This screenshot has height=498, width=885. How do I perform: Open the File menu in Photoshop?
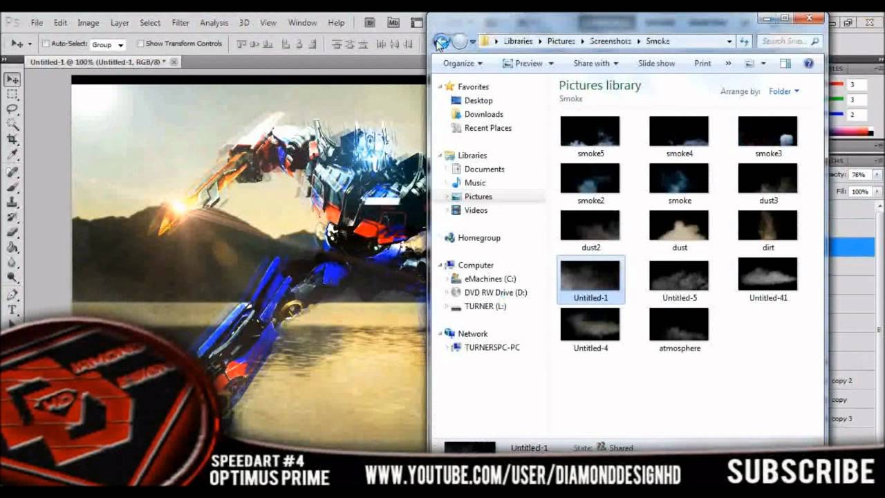(37, 23)
